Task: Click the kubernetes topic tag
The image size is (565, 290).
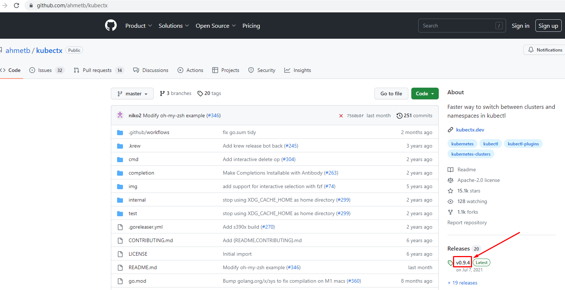Action: coord(463,144)
